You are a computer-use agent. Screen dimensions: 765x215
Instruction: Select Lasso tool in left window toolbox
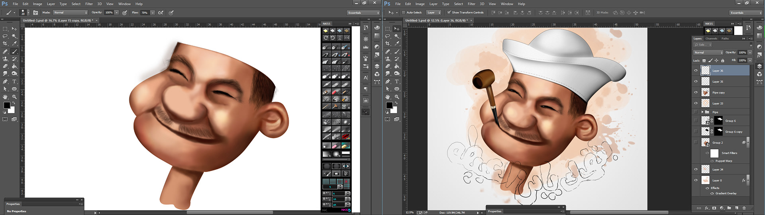(5, 36)
